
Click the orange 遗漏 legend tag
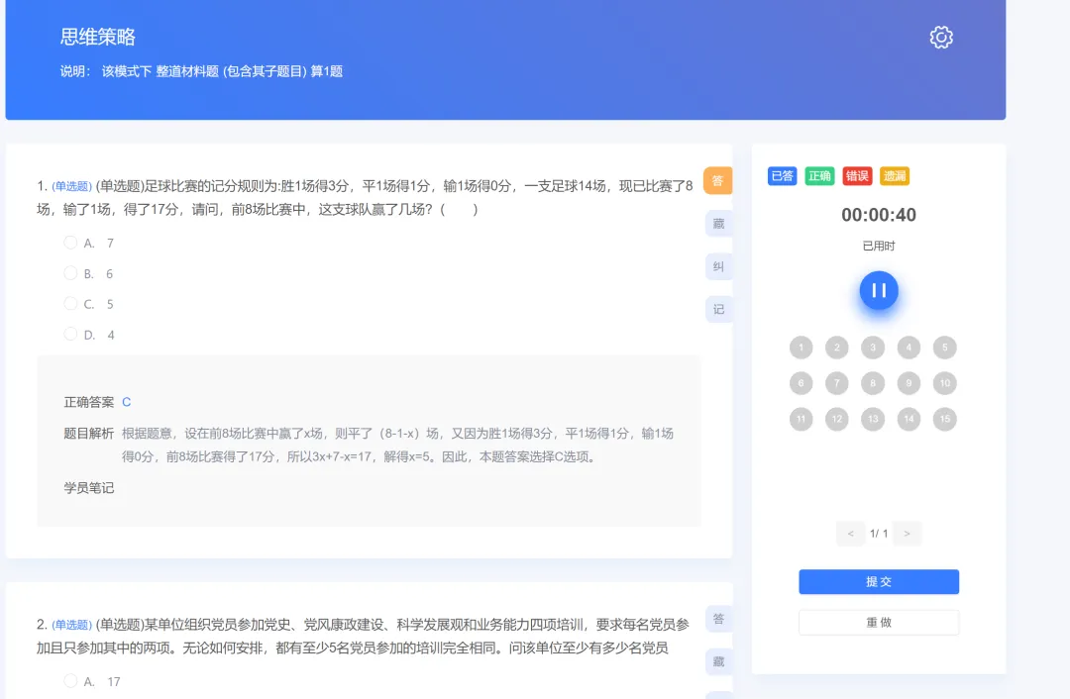[x=895, y=176]
